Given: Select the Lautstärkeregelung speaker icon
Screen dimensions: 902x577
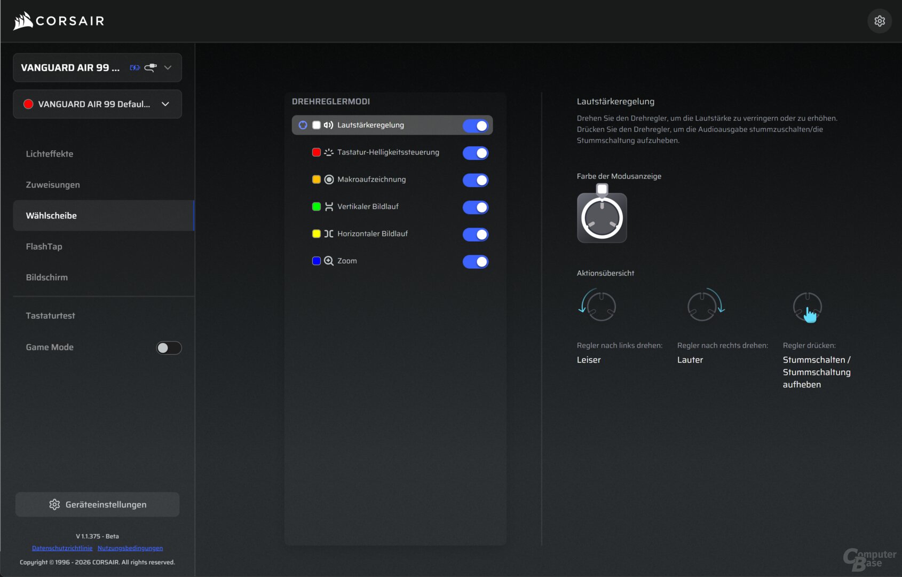Looking at the screenshot, I should (328, 124).
